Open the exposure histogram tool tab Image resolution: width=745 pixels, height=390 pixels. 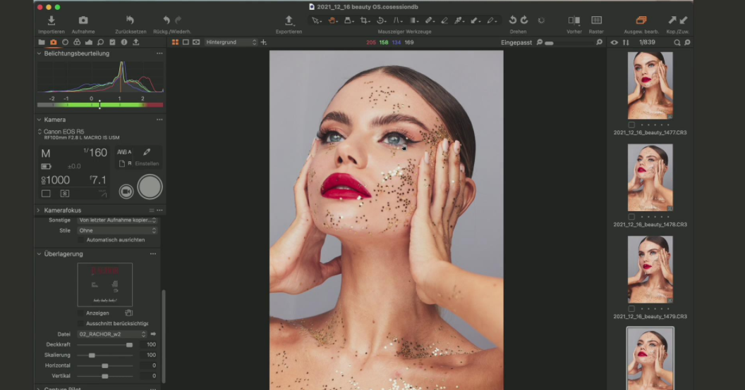point(89,42)
